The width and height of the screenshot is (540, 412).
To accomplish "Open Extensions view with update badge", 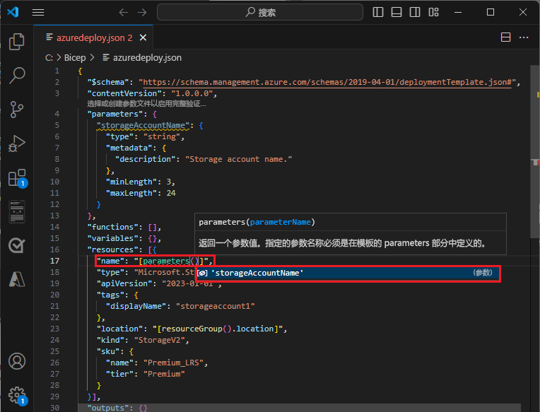I will pos(16,177).
